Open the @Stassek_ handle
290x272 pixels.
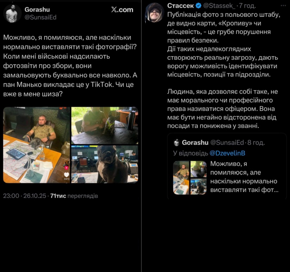point(219,6)
